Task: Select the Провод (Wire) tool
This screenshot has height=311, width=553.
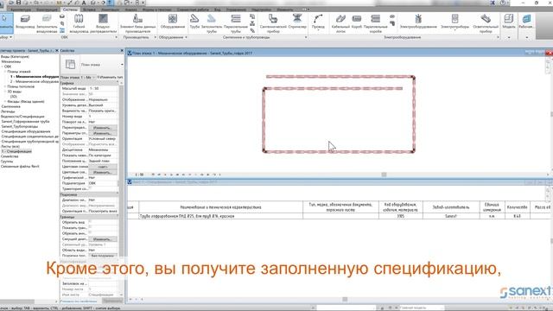Action: pyautogui.click(x=318, y=22)
